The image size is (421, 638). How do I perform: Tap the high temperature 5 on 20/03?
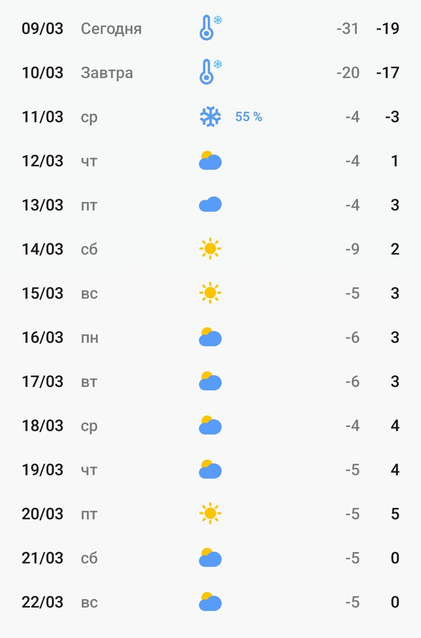click(x=395, y=514)
